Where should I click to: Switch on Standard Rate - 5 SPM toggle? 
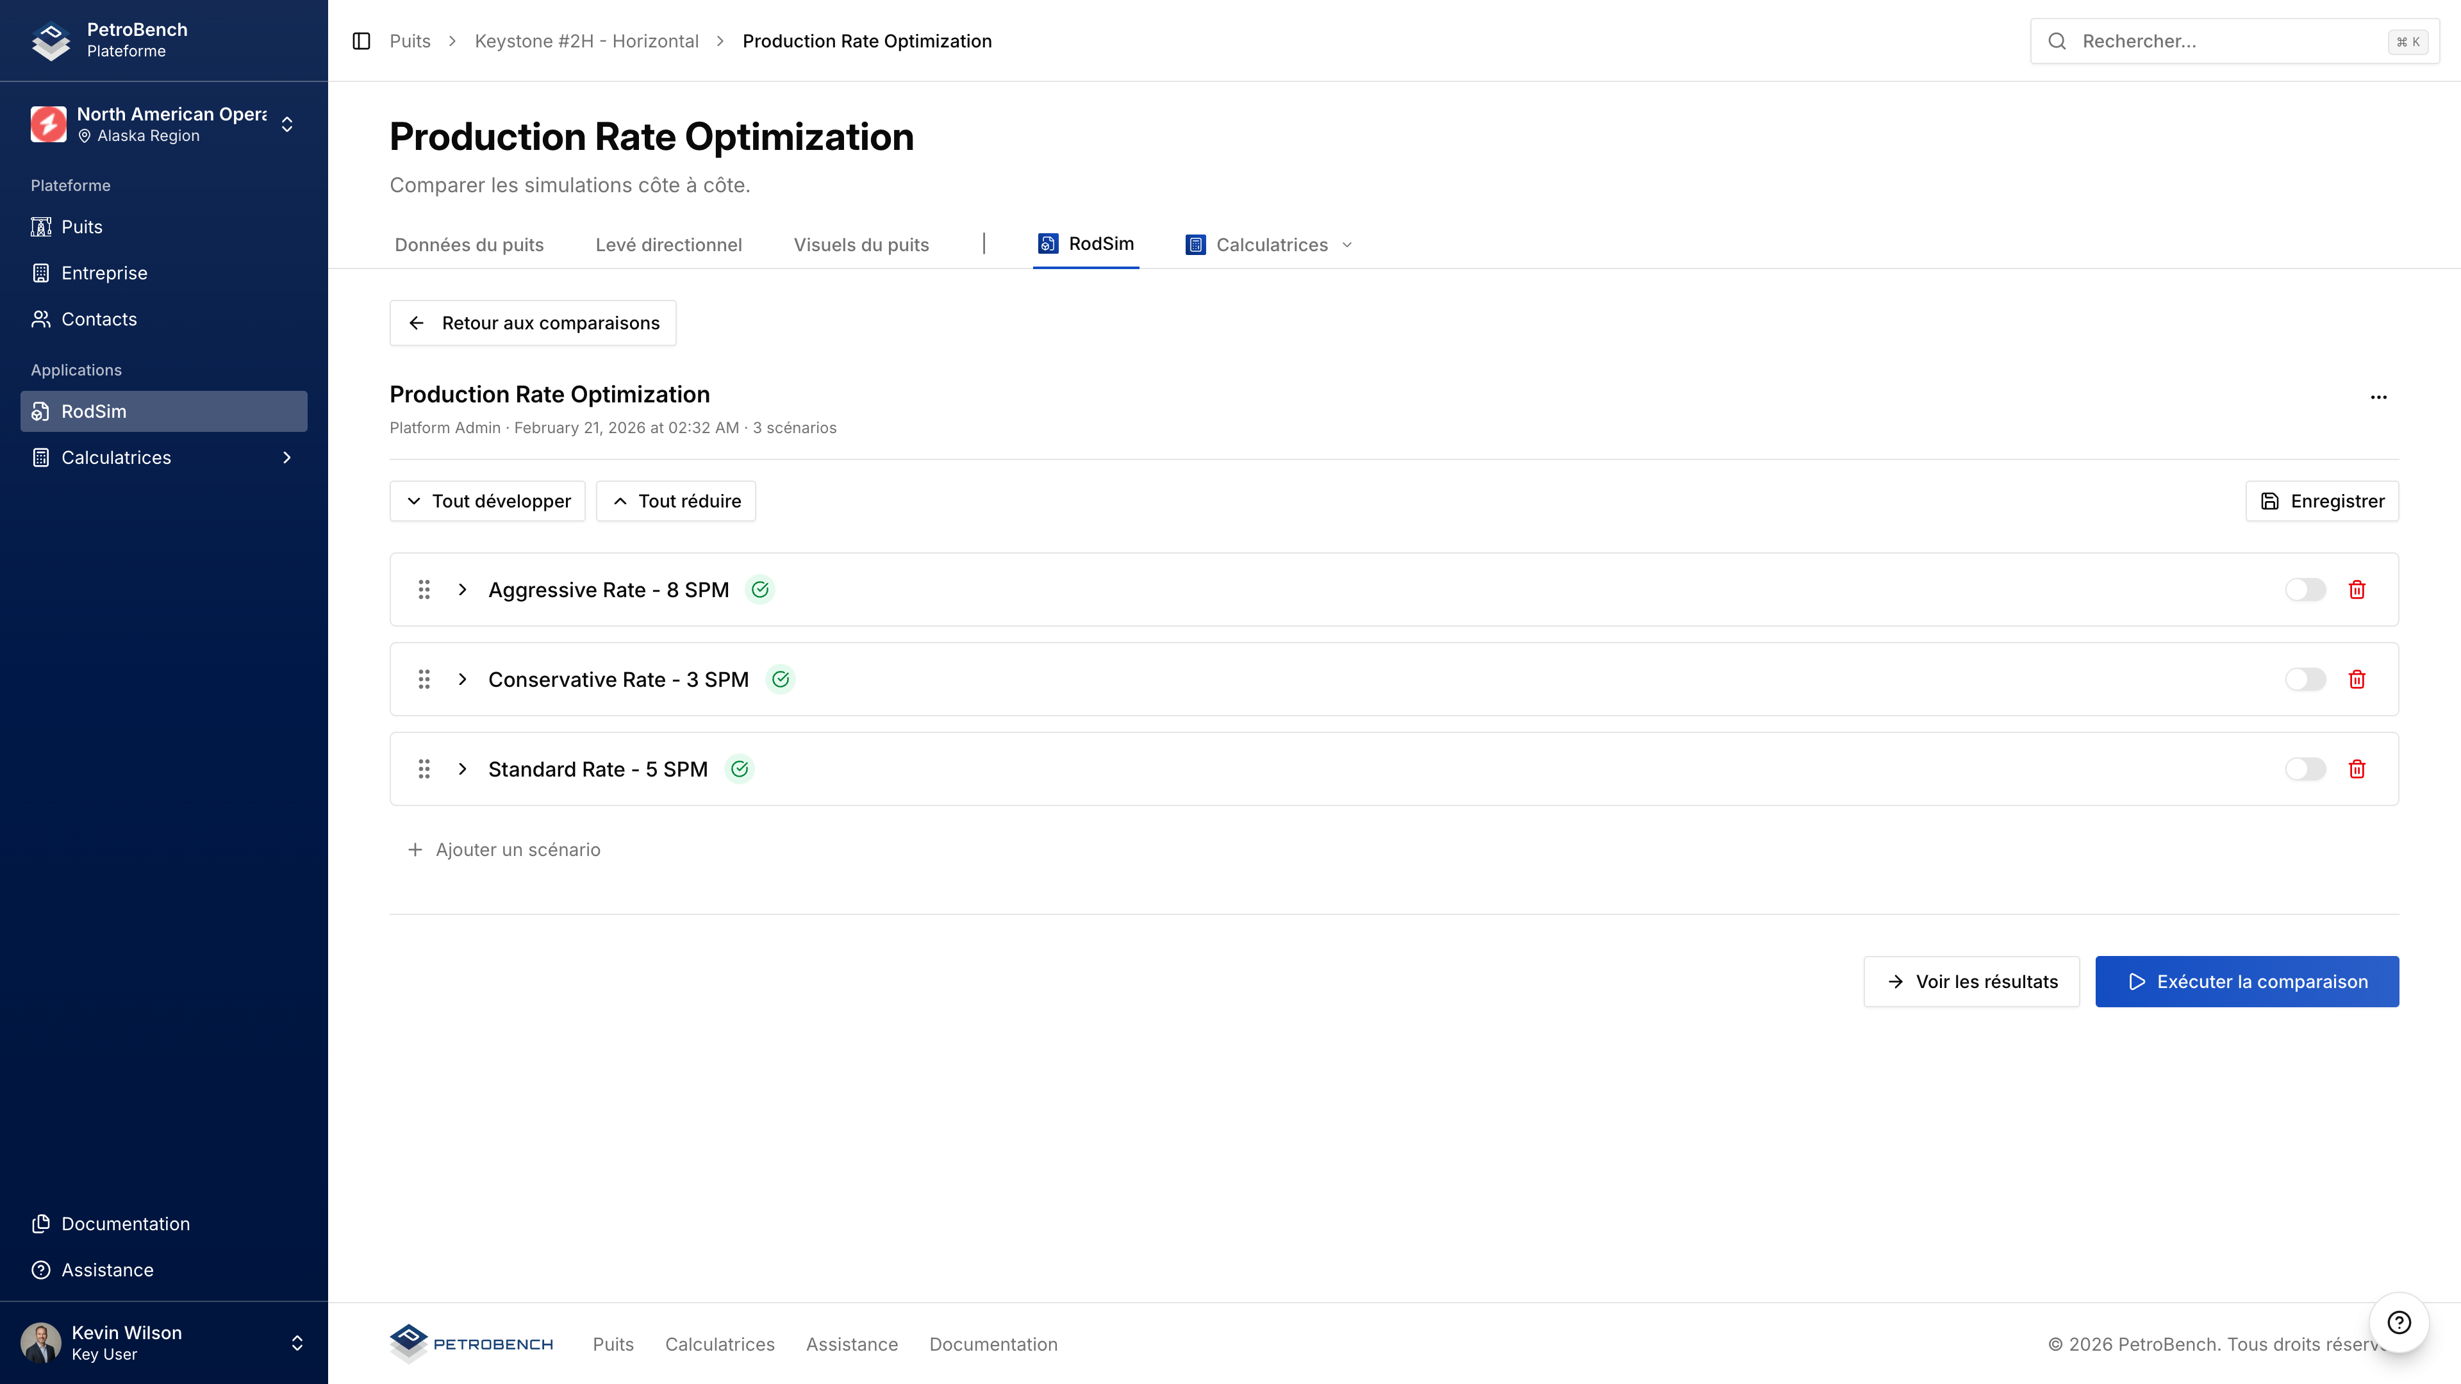pyautogui.click(x=2305, y=769)
